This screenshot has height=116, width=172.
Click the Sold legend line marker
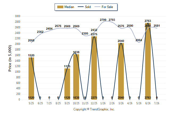click(x=81, y=7)
